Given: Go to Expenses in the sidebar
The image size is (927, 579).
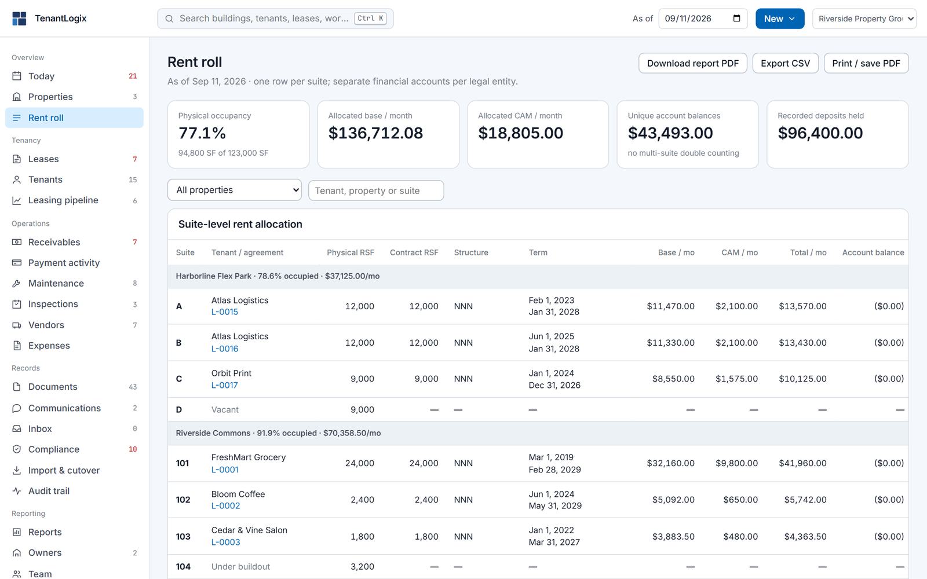Looking at the screenshot, I should tap(74, 346).
